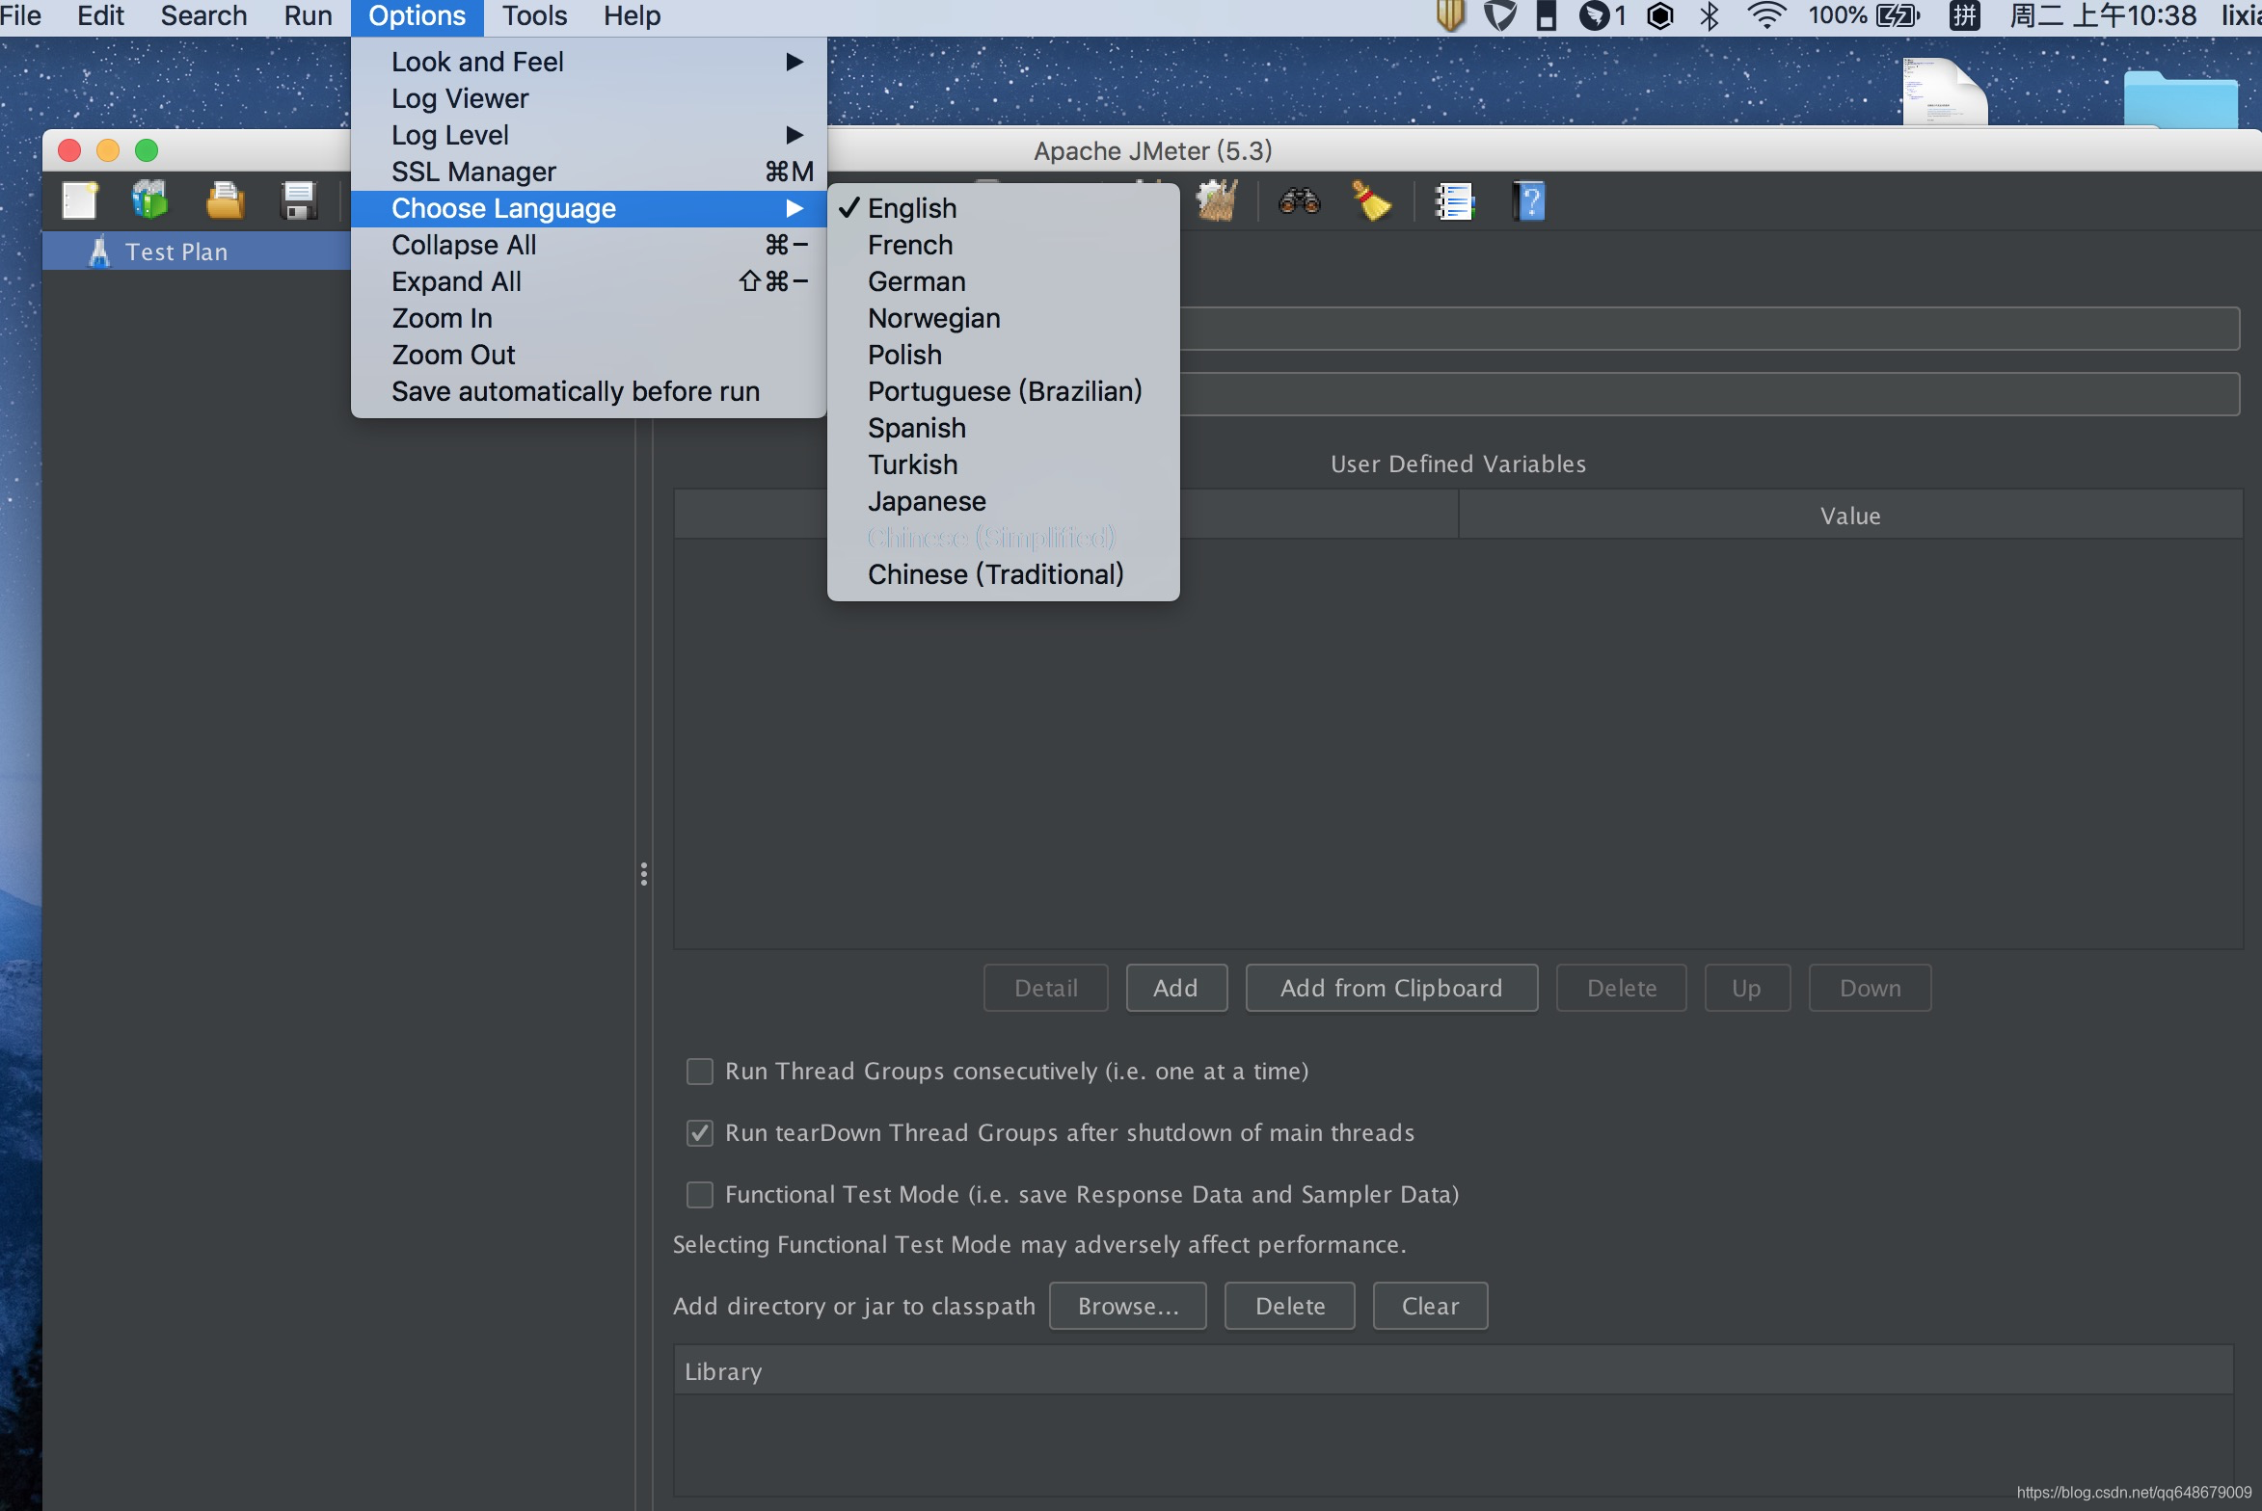The image size is (2262, 1511).
Task: Click the open/browse icon in toolbar
Action: 225,202
